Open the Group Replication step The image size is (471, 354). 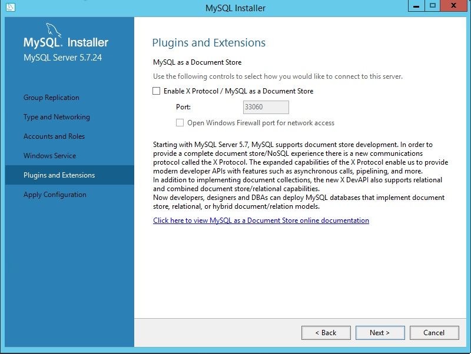pyautogui.click(x=51, y=98)
